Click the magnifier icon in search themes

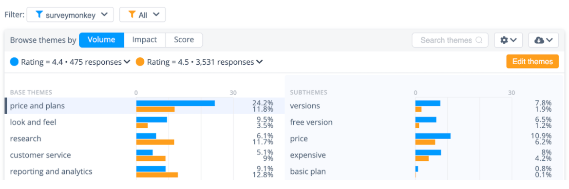coord(479,40)
